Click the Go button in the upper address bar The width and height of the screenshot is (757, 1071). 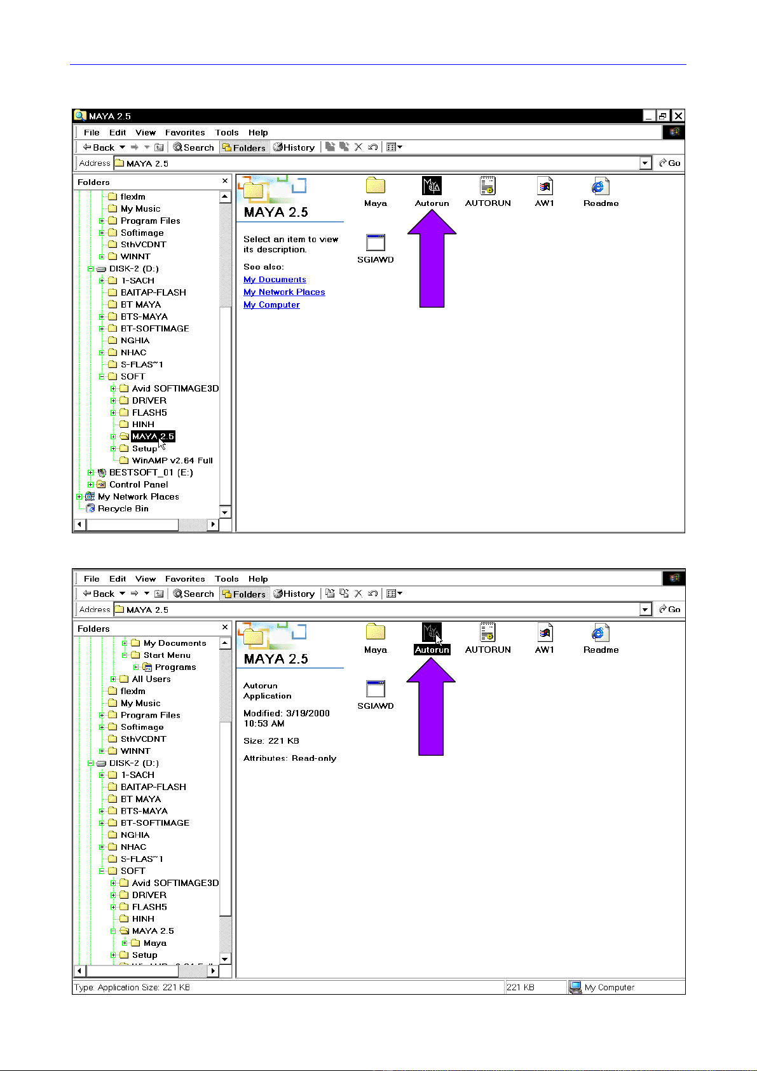tap(670, 163)
